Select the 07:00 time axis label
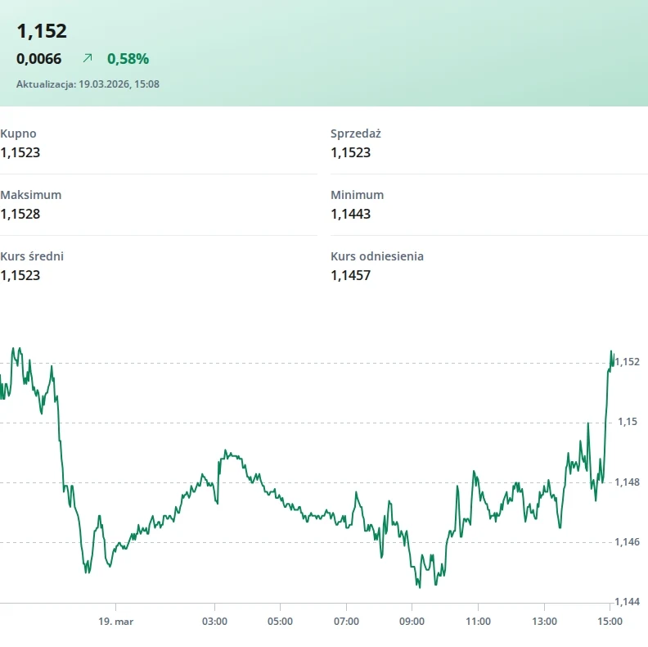The image size is (648, 647). tap(346, 622)
